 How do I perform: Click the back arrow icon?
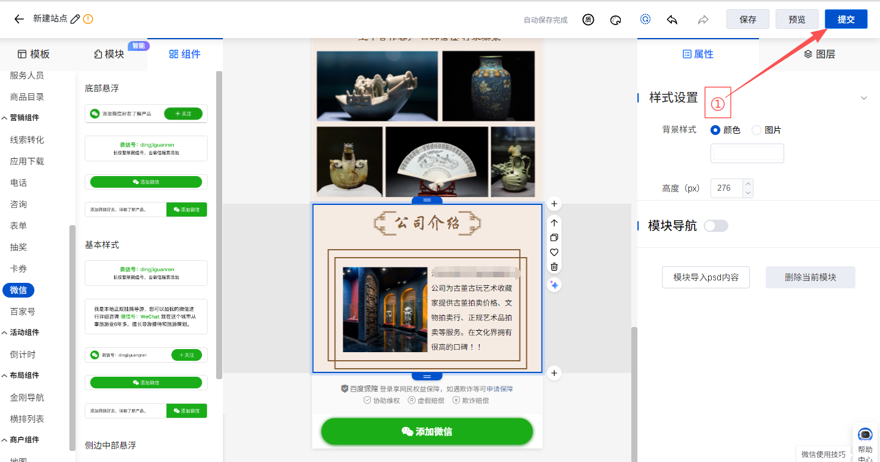pyautogui.click(x=19, y=19)
